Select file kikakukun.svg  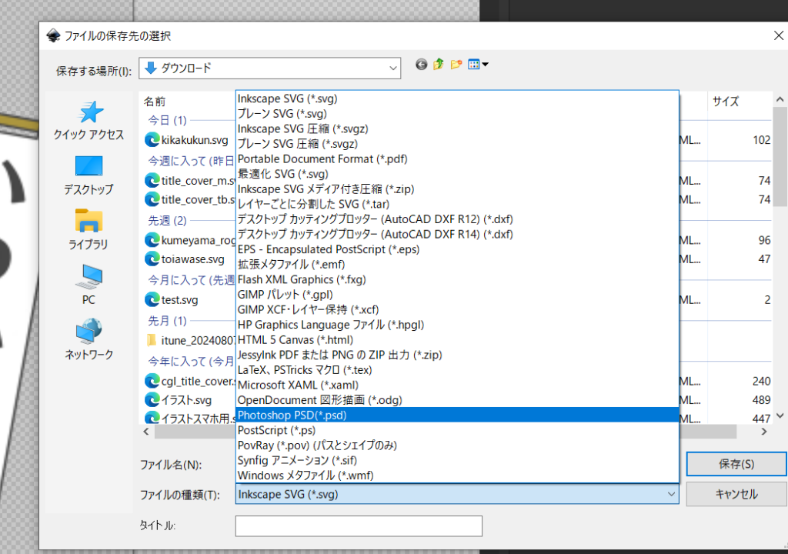[x=186, y=140]
